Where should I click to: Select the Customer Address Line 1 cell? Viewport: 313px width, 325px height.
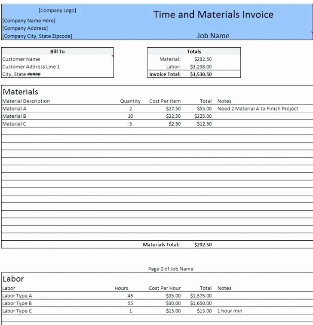tap(31, 67)
